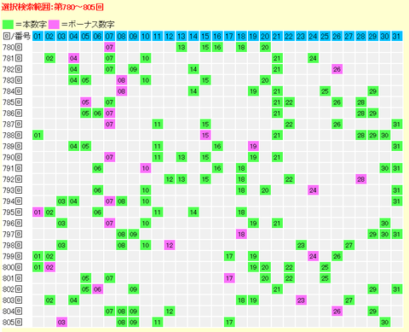Viewport: 409px width, 332px height.
Task: Click pink bonus 28 in row 792回
Action: click(x=360, y=179)
